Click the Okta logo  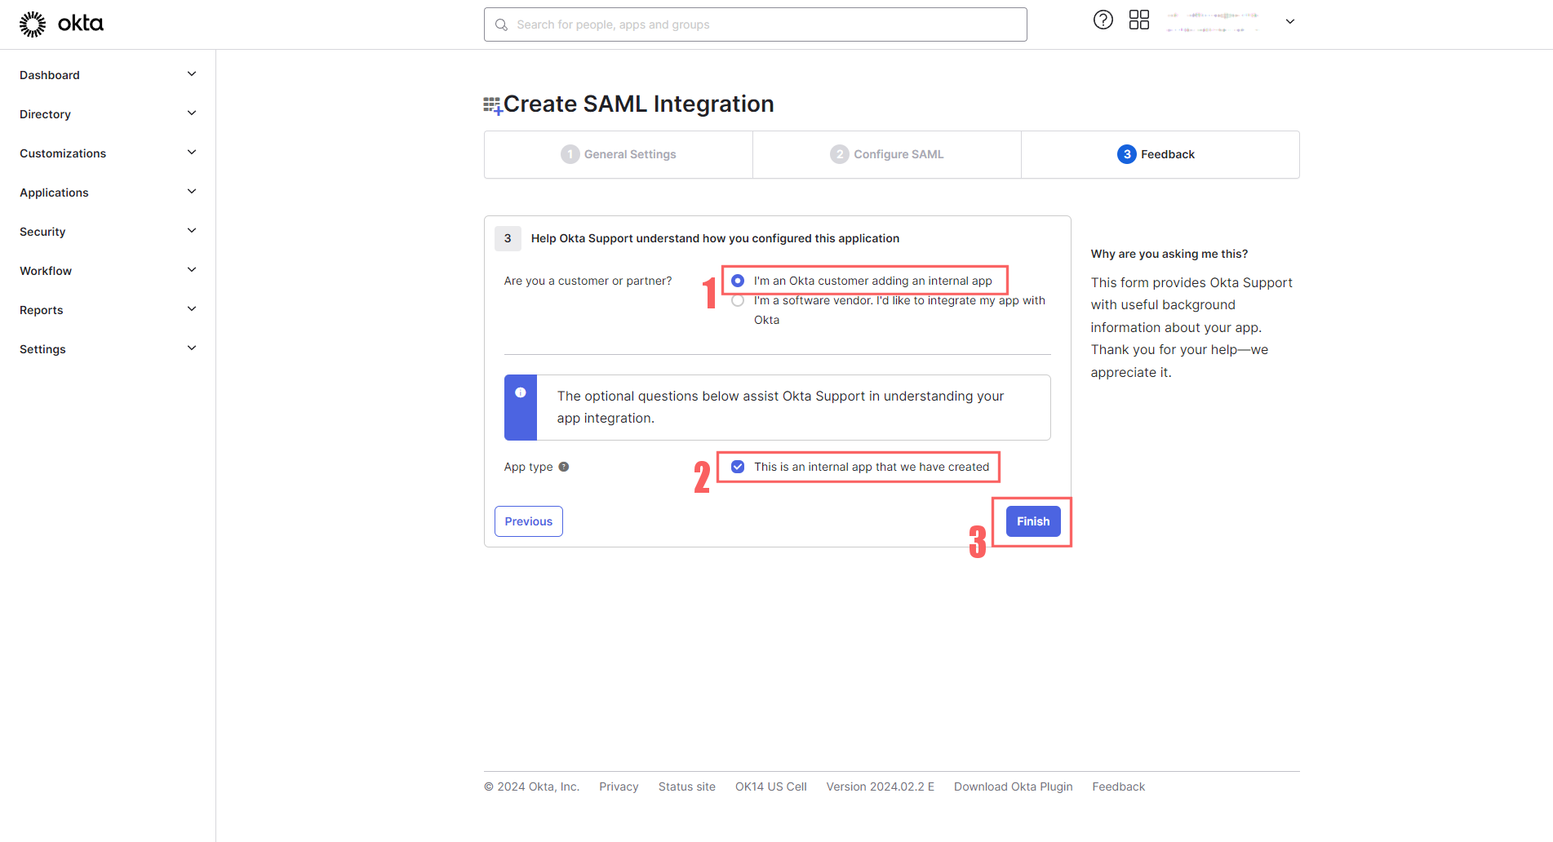[x=61, y=24]
